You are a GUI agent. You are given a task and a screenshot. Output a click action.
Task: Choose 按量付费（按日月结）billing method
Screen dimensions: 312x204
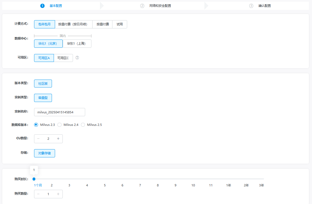pos(74,24)
